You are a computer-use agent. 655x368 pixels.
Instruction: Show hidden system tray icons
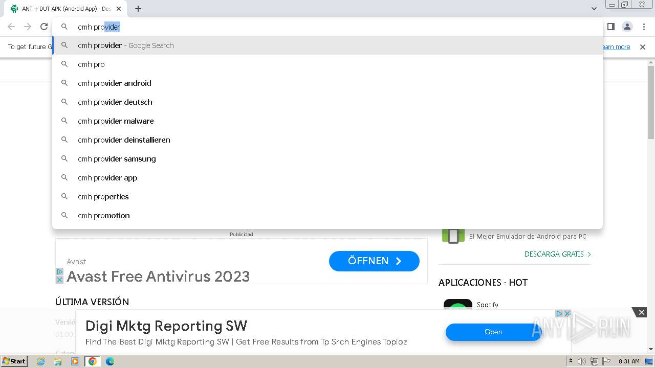tap(571, 361)
